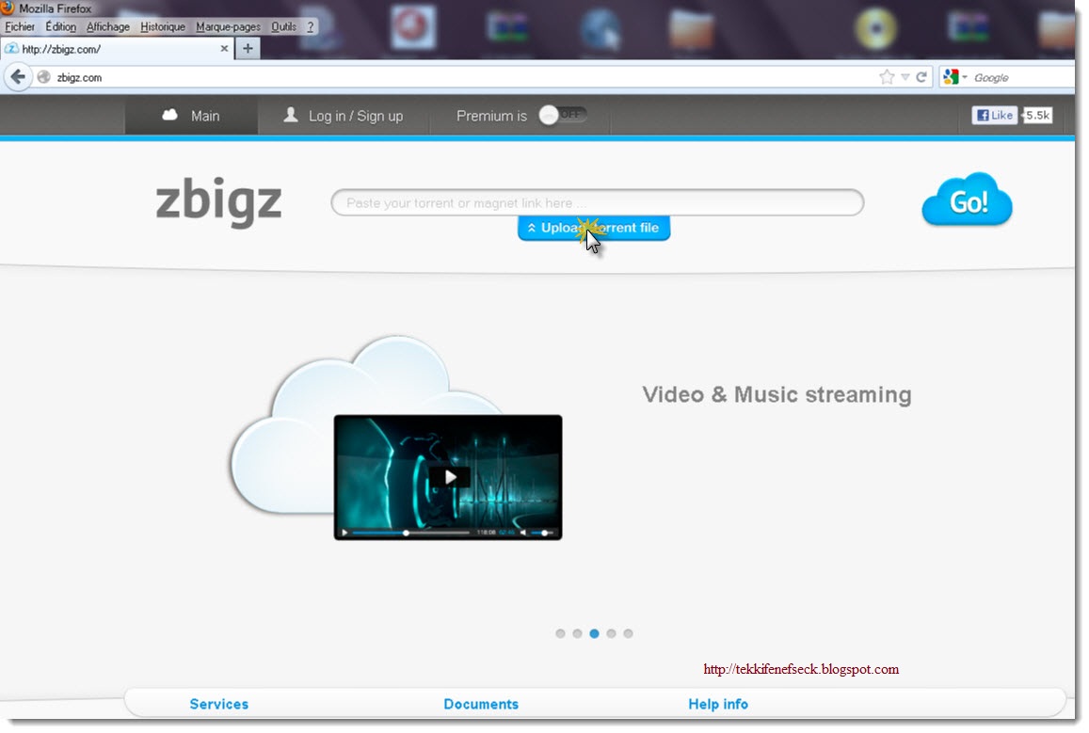Viewport: 1089px width, 733px height.
Task: Click the Video & Music streaming heading
Action: (777, 394)
